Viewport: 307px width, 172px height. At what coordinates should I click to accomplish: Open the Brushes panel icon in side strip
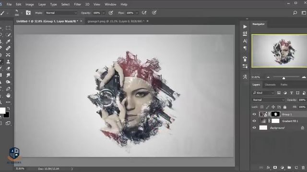245,58
